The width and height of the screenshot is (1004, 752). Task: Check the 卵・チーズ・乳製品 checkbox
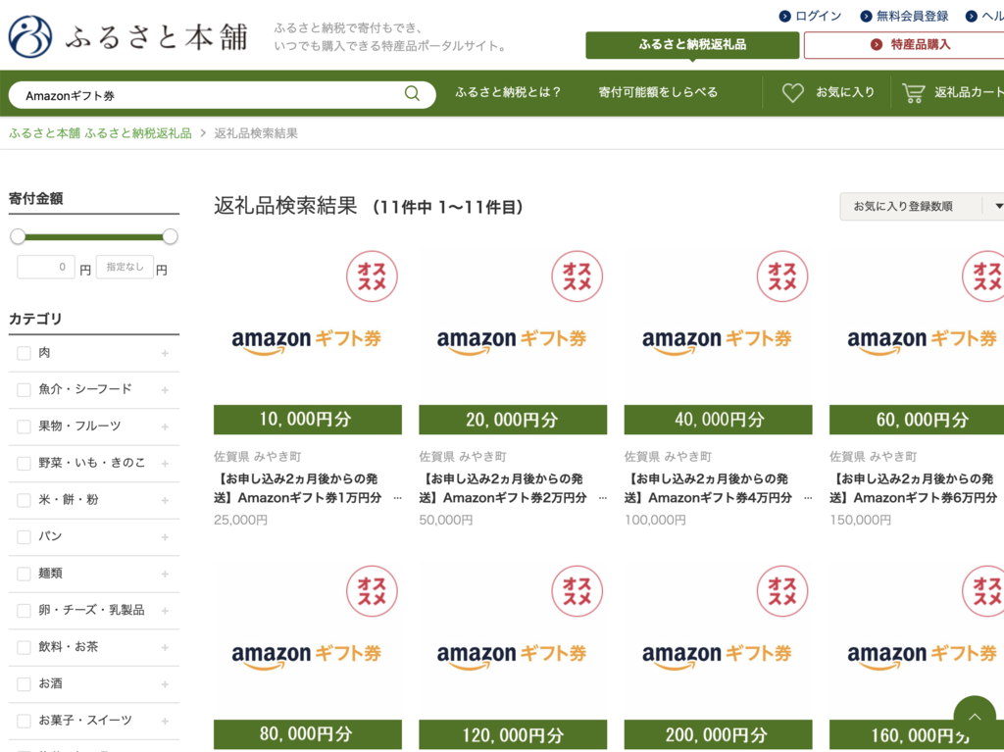click(x=24, y=611)
